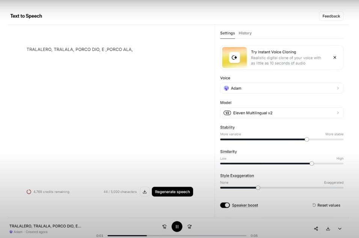The height and width of the screenshot is (238, 359).
Task: Click the 0:01 elapsed time
Action: click(x=100, y=236)
